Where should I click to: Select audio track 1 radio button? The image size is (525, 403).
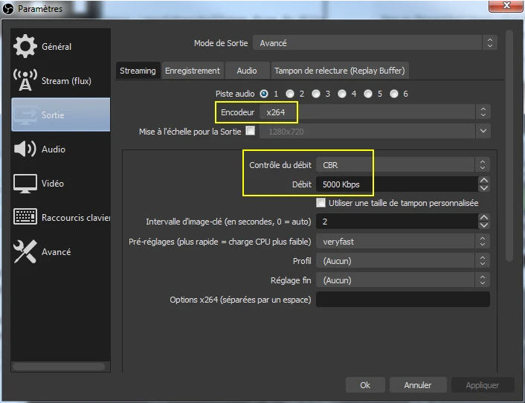(264, 94)
